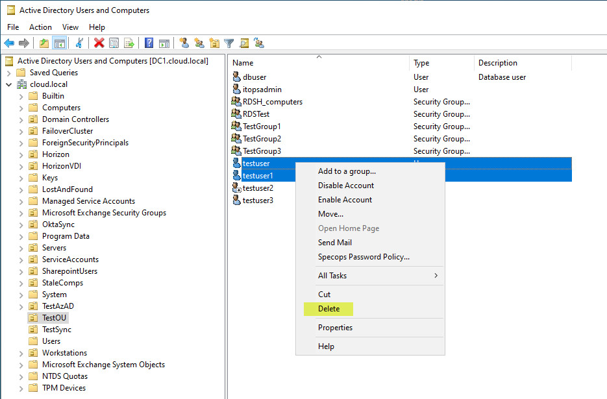Viewport: 607px width, 399px height.
Task: Click the Export List toolbar icon
Action: coord(129,43)
